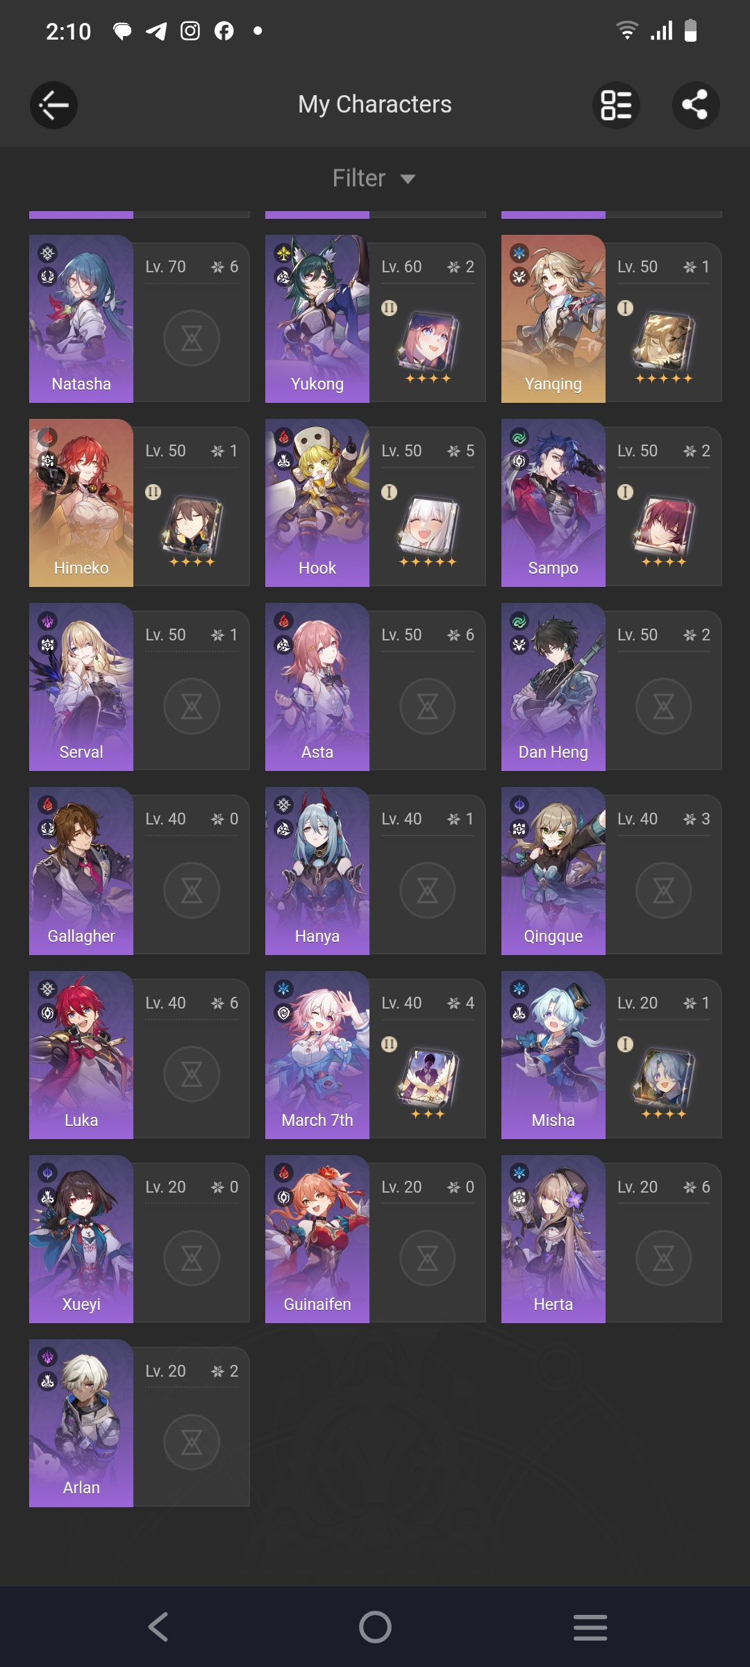Image resolution: width=750 pixels, height=1667 pixels.
Task: Open the list view layout icon
Action: point(616,105)
